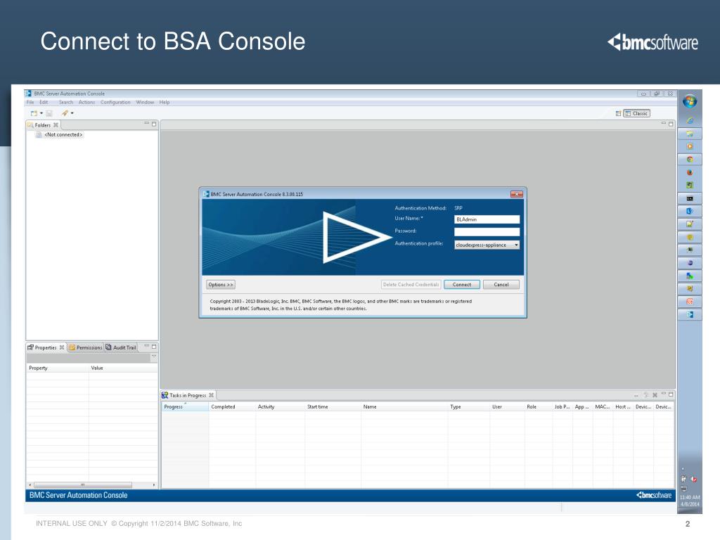Image resolution: width=720 pixels, height=540 pixels.
Task: Open Internet Explorer from the taskbar
Action: click(x=690, y=121)
